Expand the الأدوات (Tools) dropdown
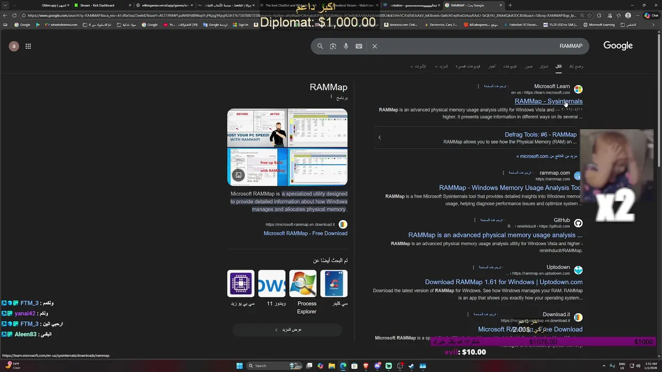The image size is (662, 372). pyautogui.click(x=418, y=66)
